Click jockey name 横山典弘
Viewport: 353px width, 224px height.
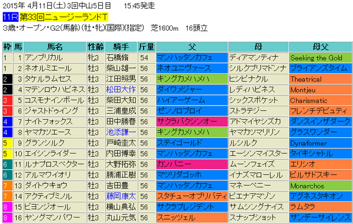coord(121,207)
